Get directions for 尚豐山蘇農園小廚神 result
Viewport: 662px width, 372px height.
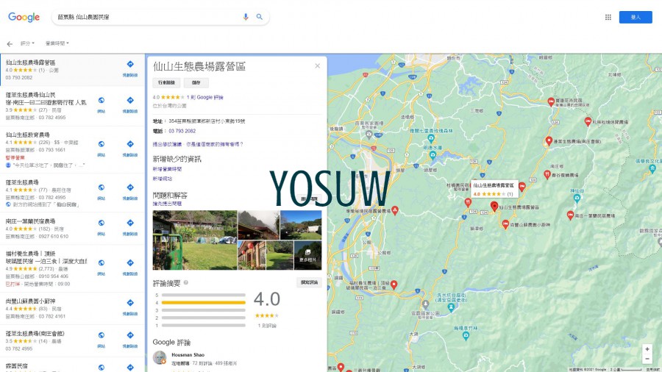130,307
